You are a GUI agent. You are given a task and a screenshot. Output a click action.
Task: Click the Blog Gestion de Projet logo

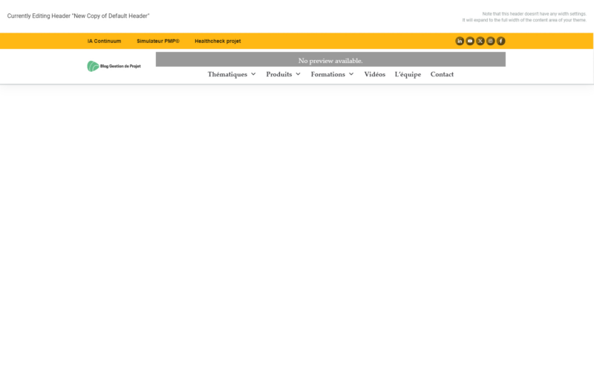pyautogui.click(x=114, y=66)
